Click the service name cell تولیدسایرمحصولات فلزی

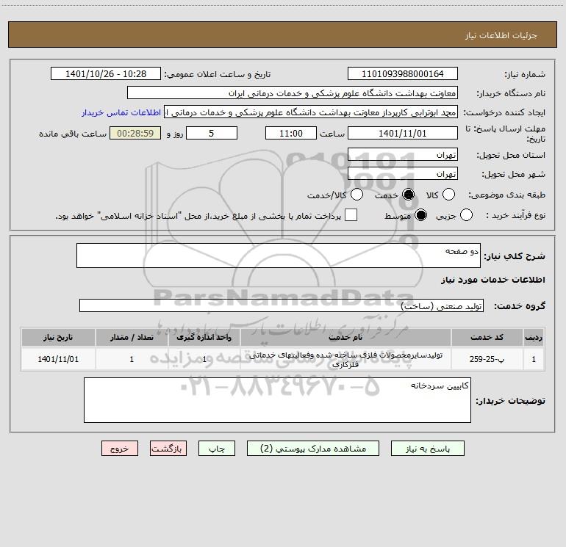point(345,360)
